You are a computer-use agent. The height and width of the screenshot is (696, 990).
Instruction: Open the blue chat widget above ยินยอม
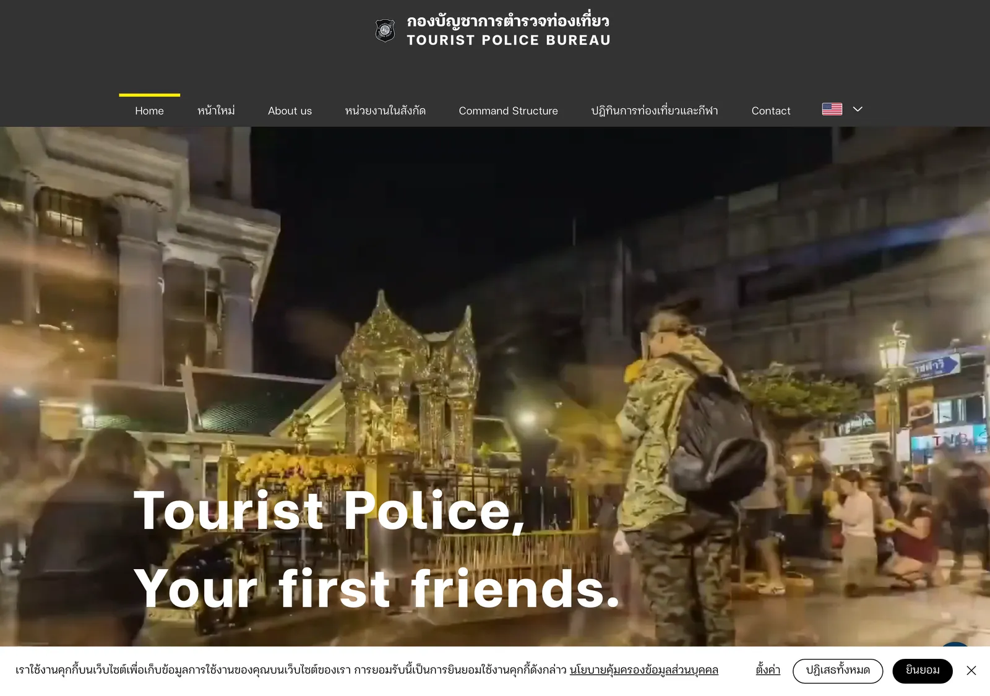[955, 645]
